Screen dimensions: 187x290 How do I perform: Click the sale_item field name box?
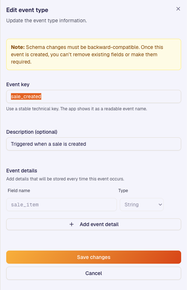(x=61, y=205)
